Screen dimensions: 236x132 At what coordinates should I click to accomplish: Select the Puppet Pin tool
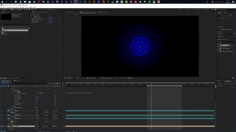pos(35,10)
